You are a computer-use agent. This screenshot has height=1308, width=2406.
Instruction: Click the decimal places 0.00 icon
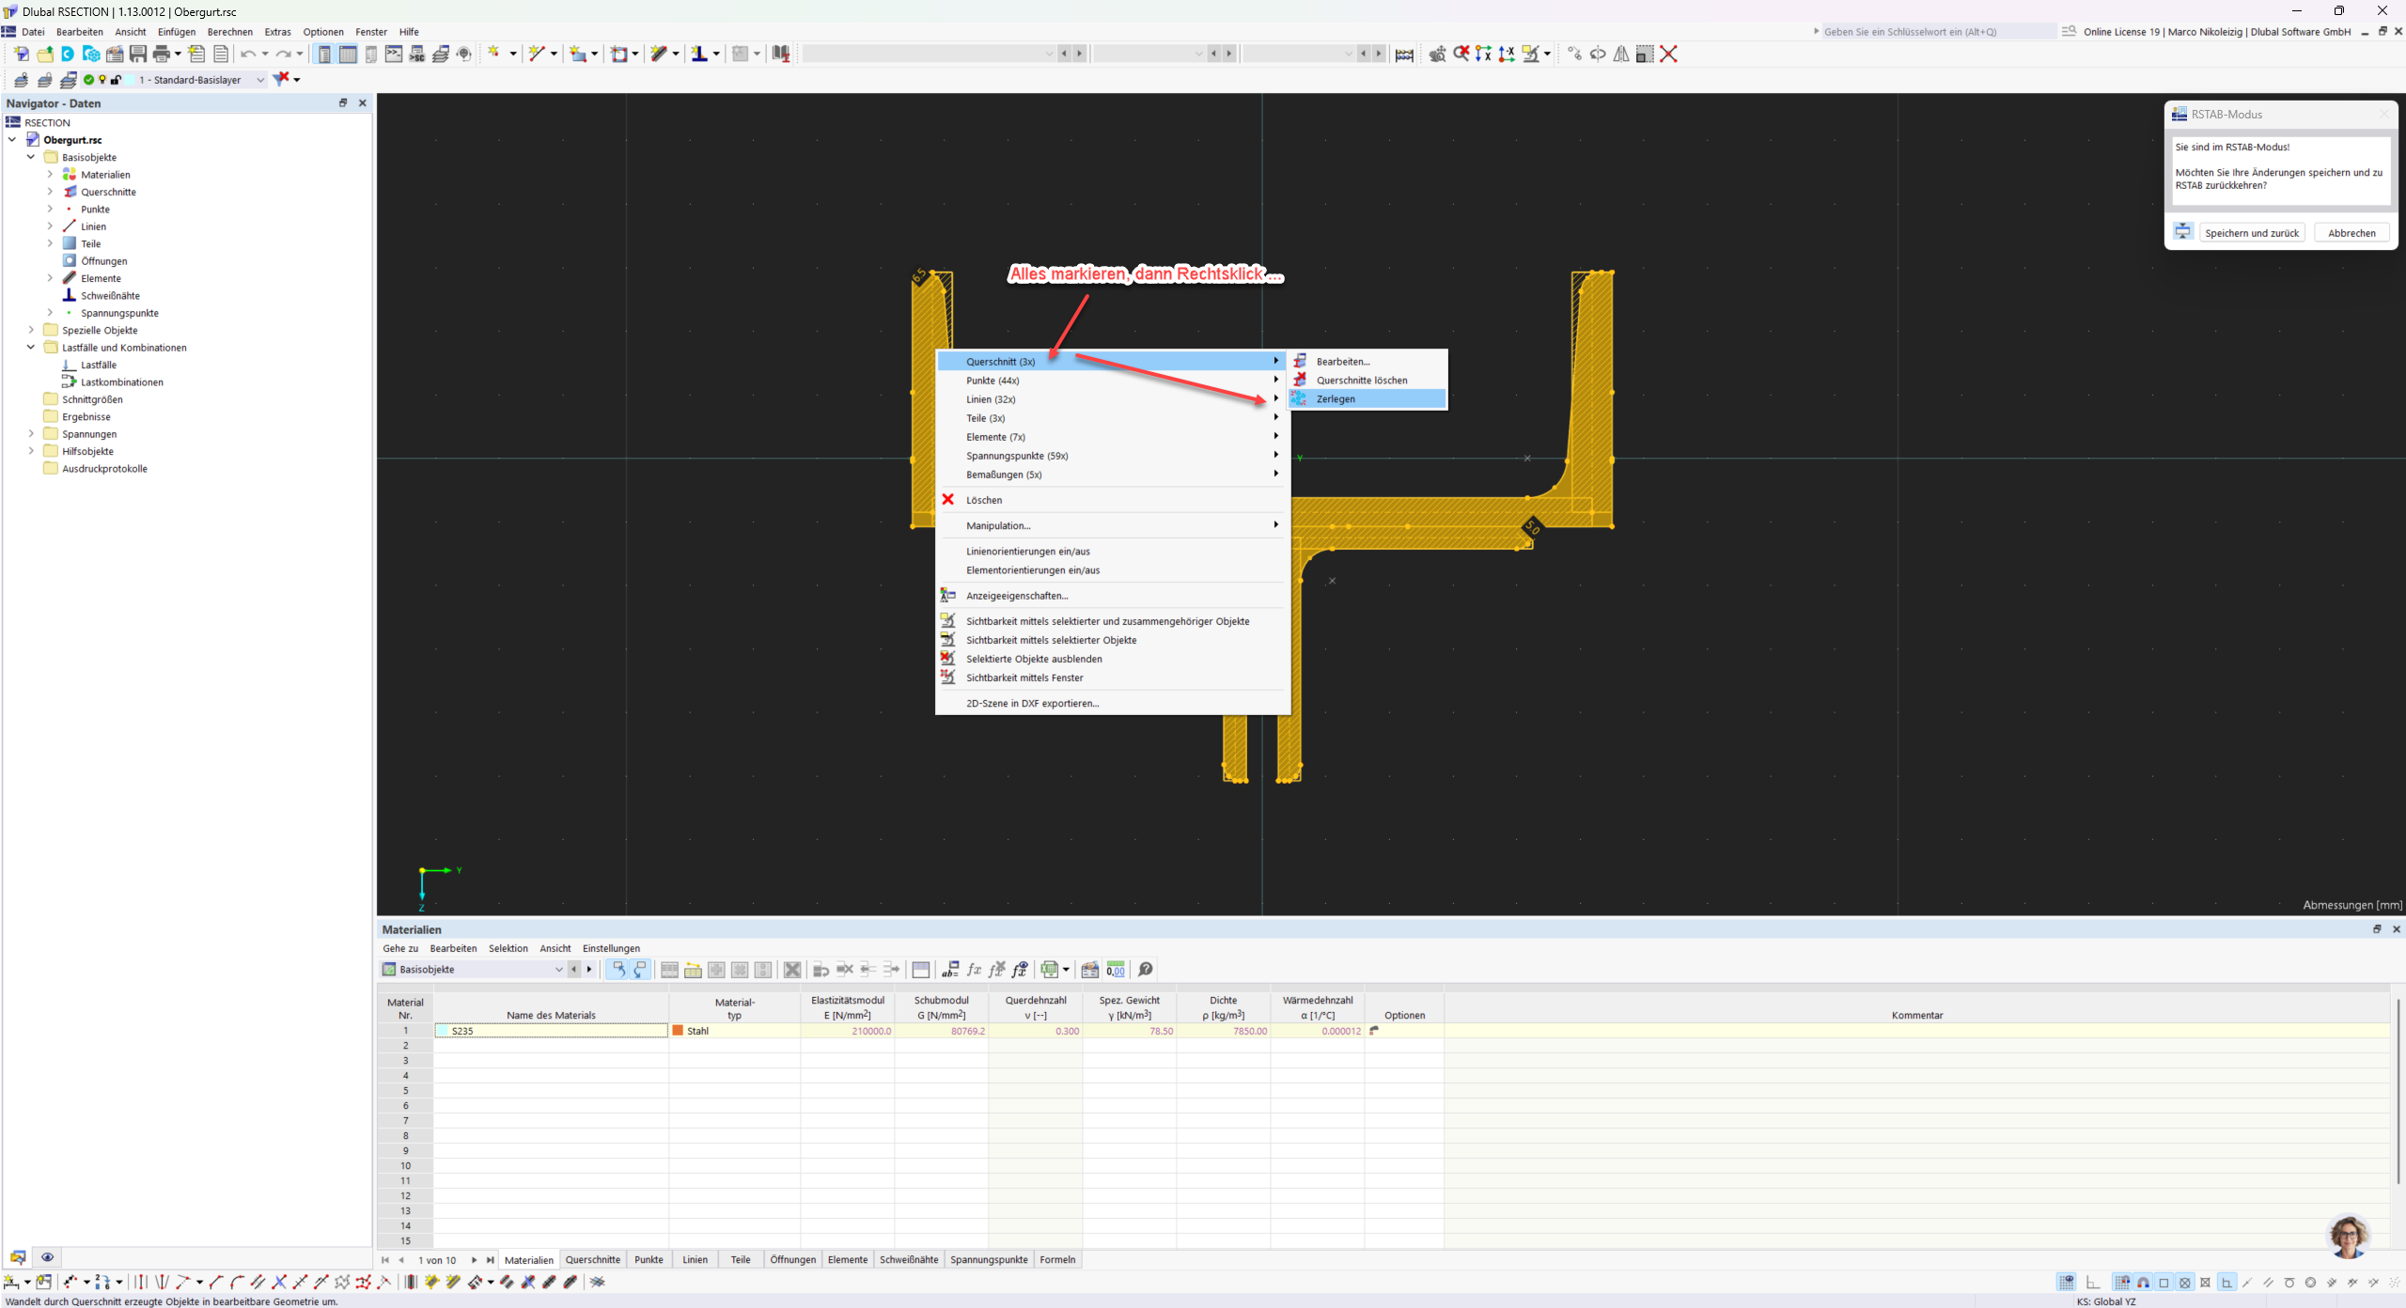click(1116, 969)
